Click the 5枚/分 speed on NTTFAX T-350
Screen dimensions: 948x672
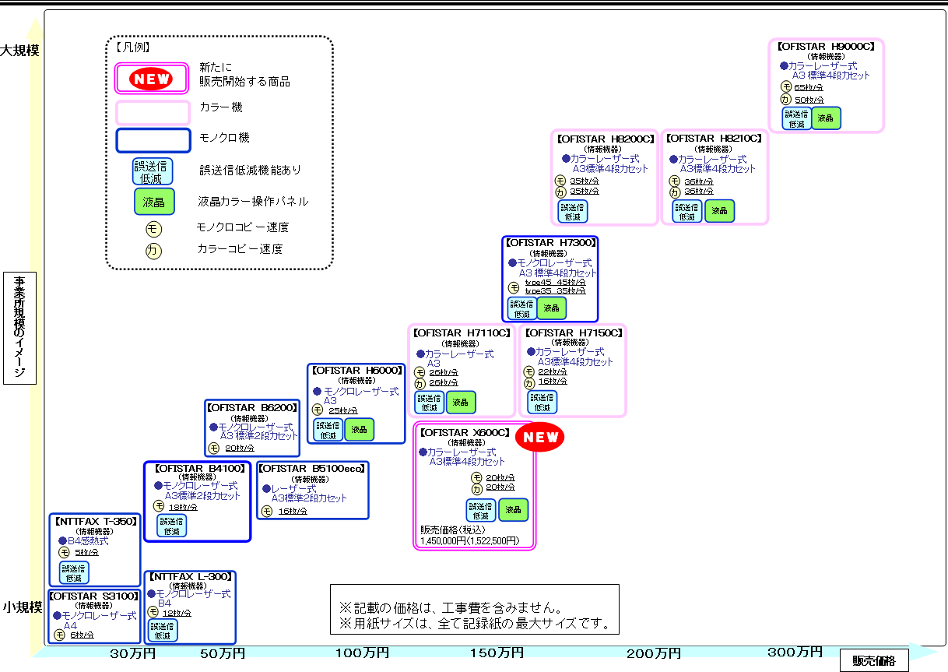(x=87, y=553)
